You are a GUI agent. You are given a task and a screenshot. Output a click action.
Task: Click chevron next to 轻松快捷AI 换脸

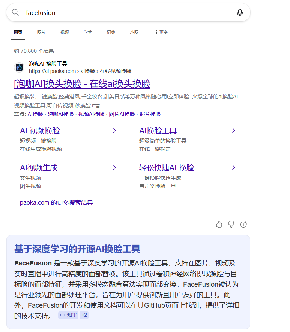pos(234,167)
